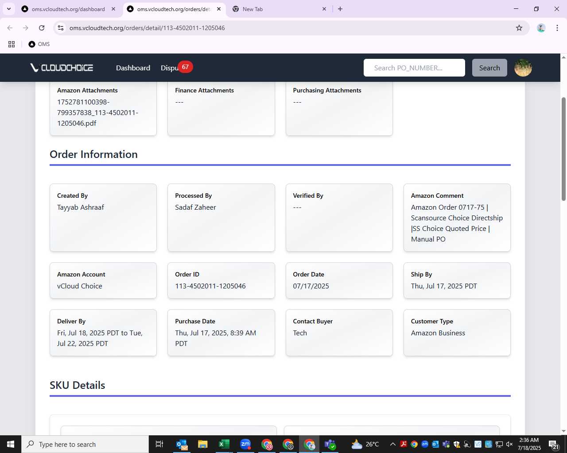Open Microsoft Teams from the taskbar
The height and width of the screenshot is (453, 567).
tap(330, 444)
